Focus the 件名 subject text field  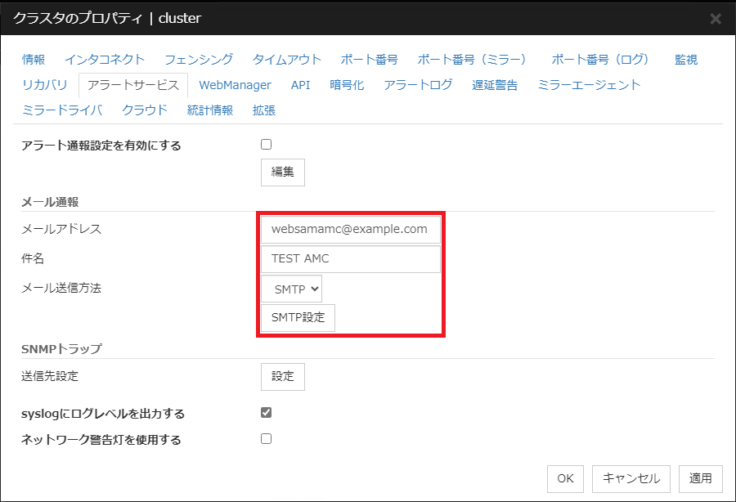click(350, 259)
